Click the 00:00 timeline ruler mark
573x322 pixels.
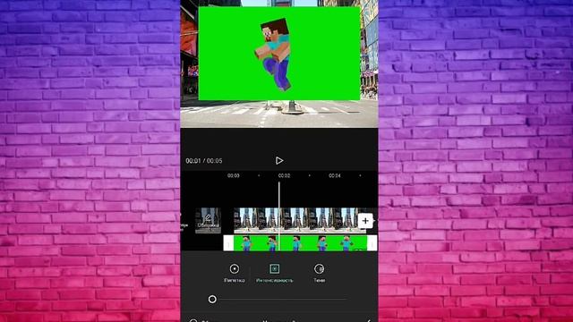pyautogui.click(x=234, y=175)
